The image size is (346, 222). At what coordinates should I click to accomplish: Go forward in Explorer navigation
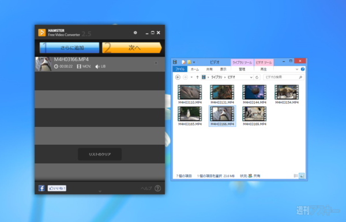pos(185,77)
